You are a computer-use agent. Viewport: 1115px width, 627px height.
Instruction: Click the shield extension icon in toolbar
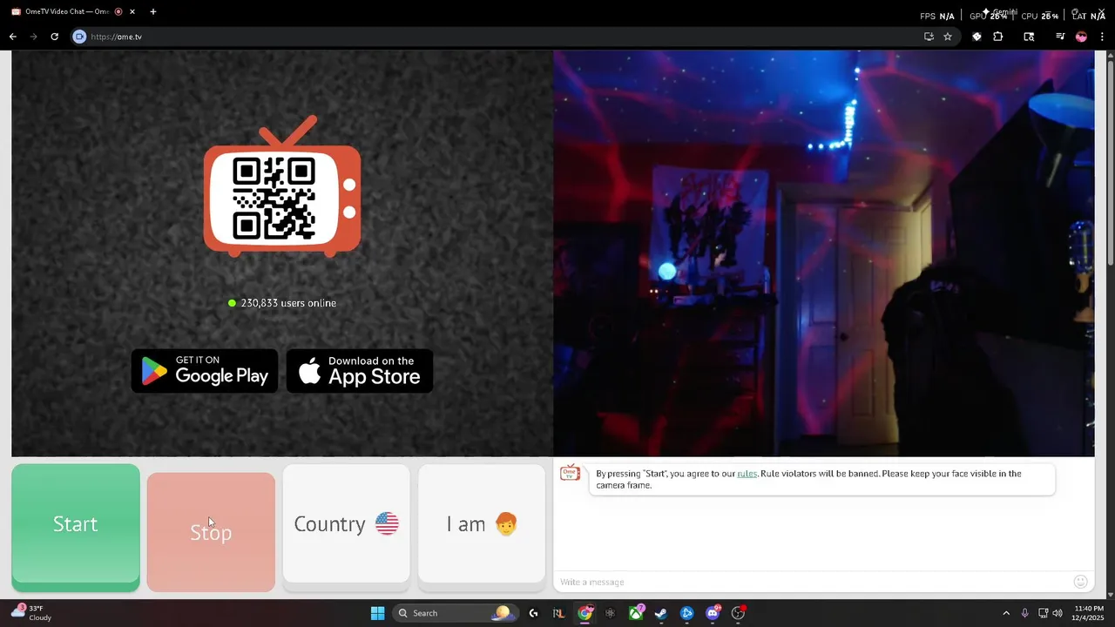(976, 37)
